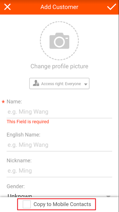Click the Add Customer title text
The image size is (119, 212).
[59, 7]
